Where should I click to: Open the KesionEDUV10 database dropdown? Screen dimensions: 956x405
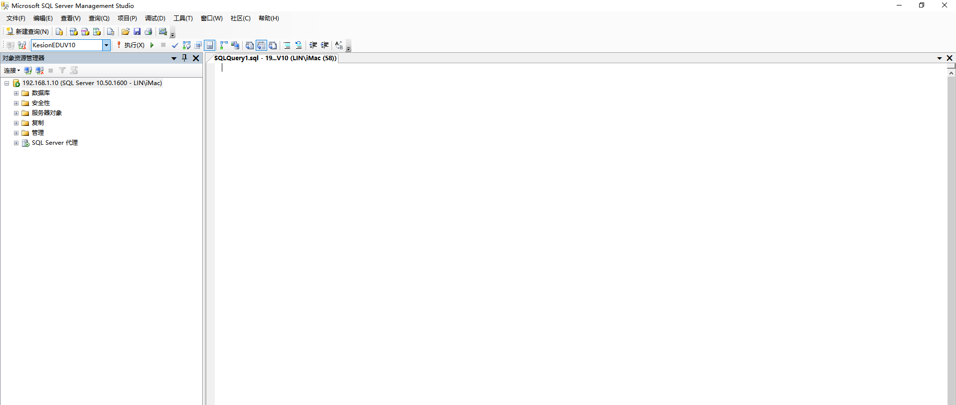(x=106, y=45)
